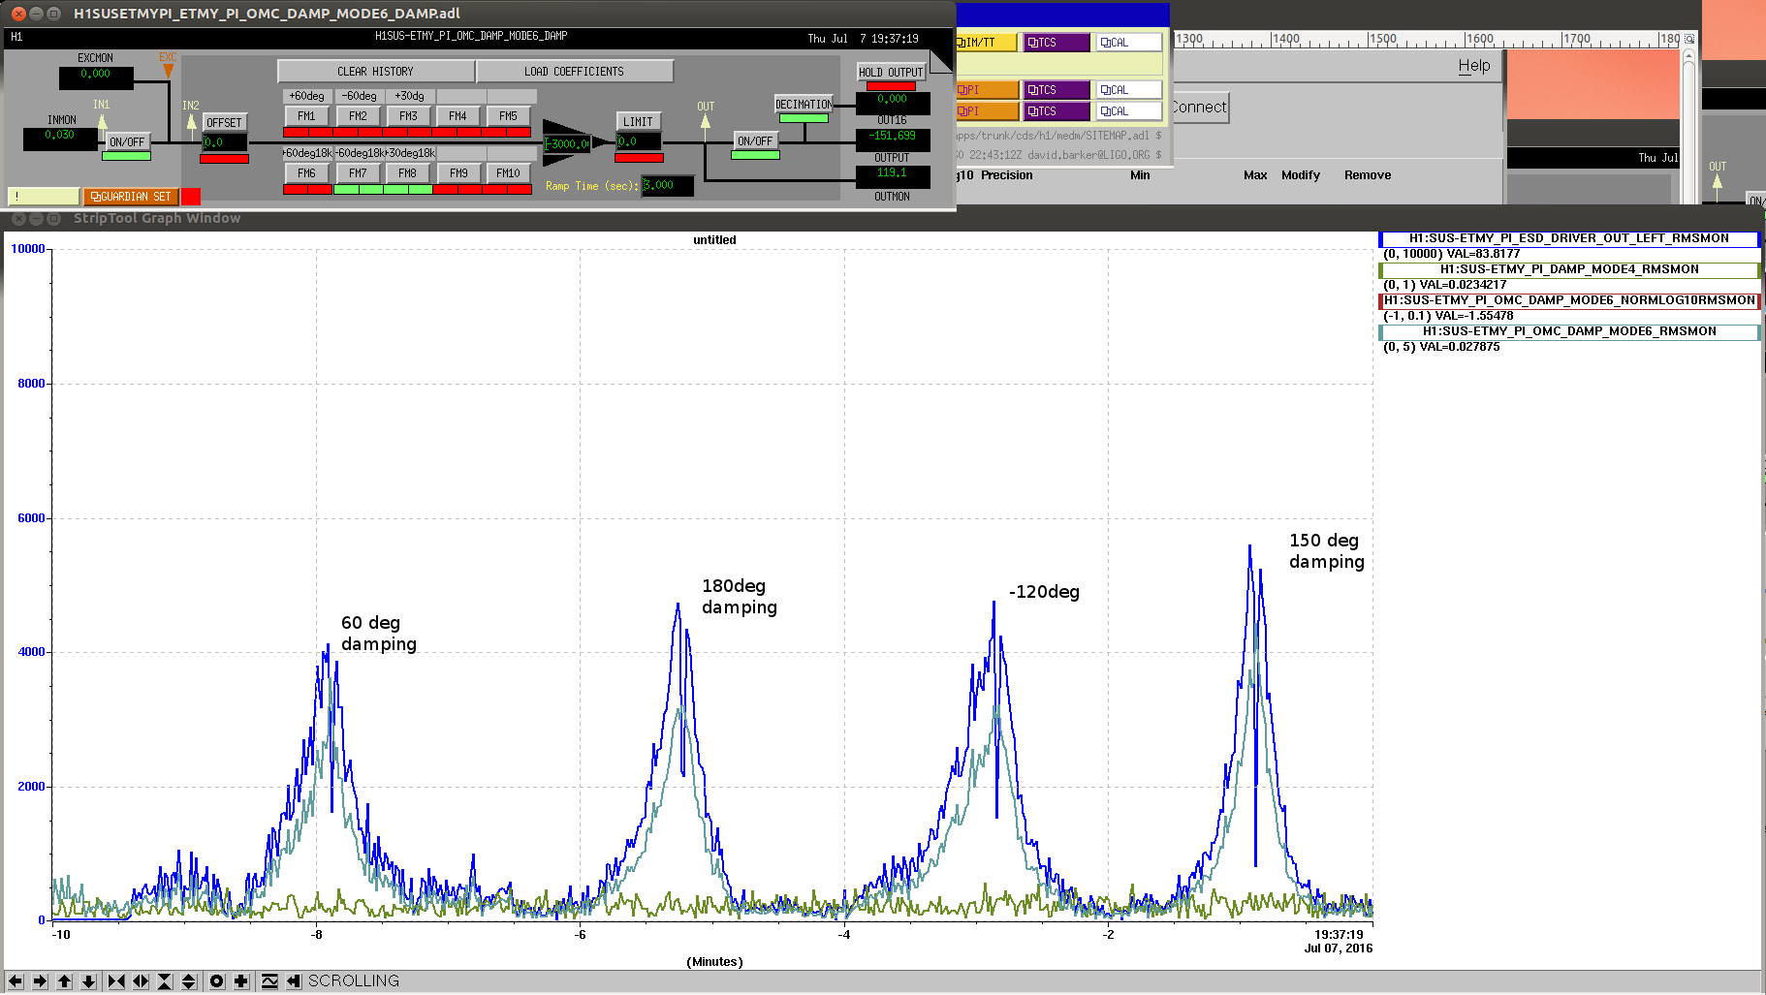This screenshot has height=995, width=1766.
Task: Click the Precision column header
Action: [x=1006, y=175]
